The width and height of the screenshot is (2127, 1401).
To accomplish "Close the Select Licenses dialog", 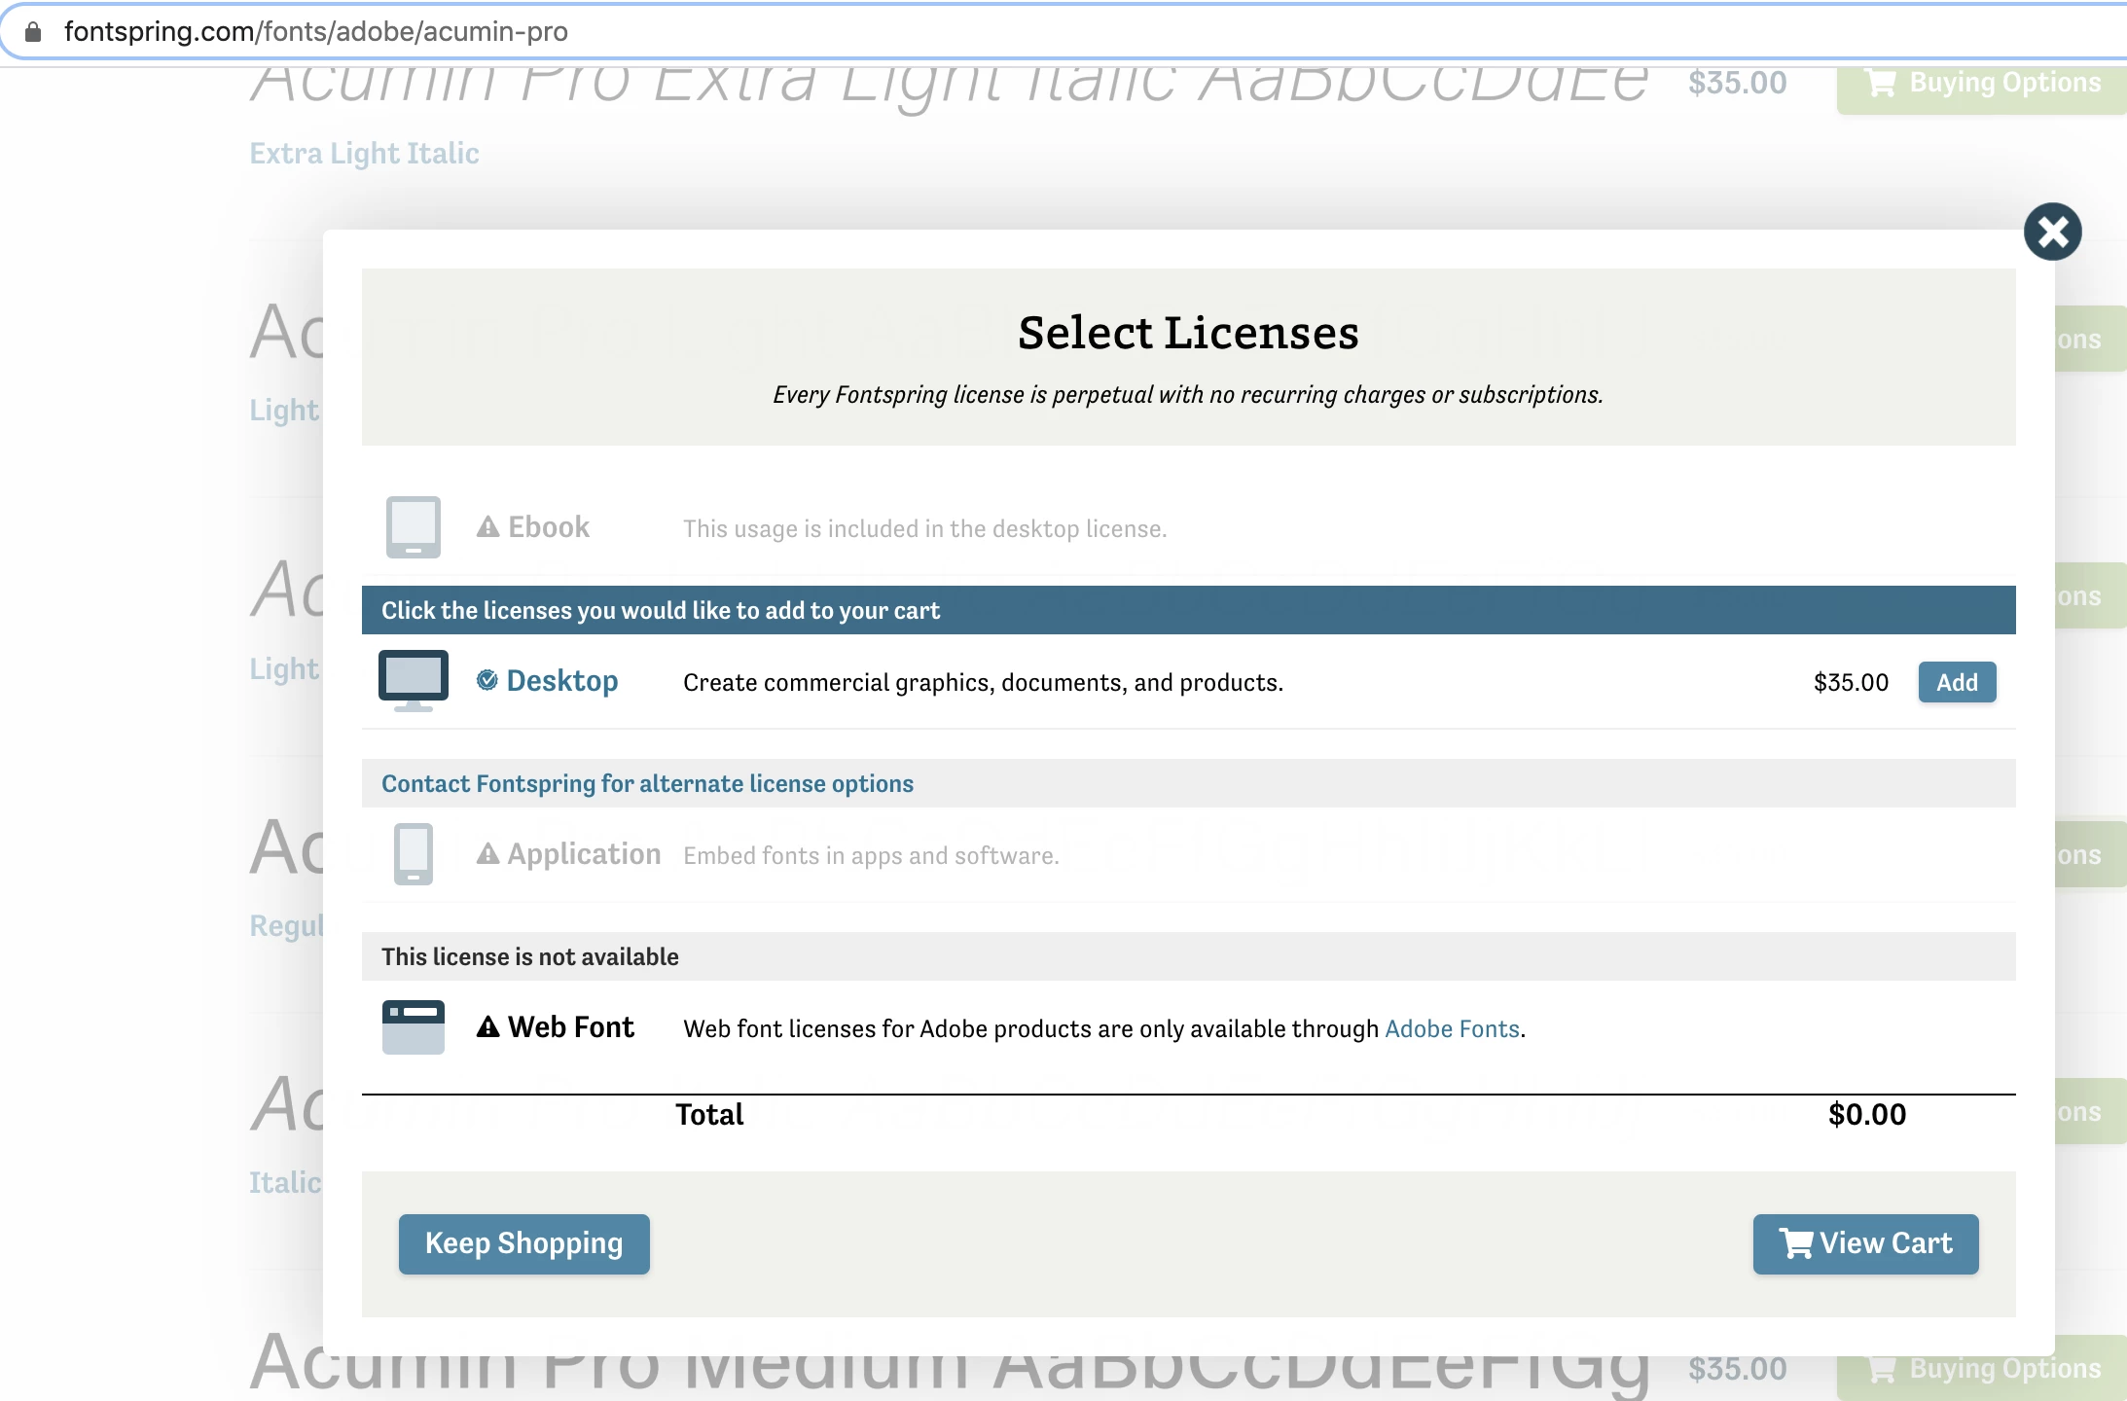I will pos(2052,232).
